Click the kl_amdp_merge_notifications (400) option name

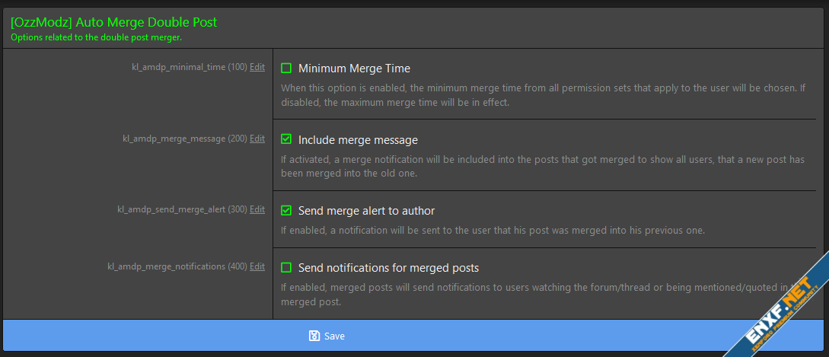(x=177, y=266)
